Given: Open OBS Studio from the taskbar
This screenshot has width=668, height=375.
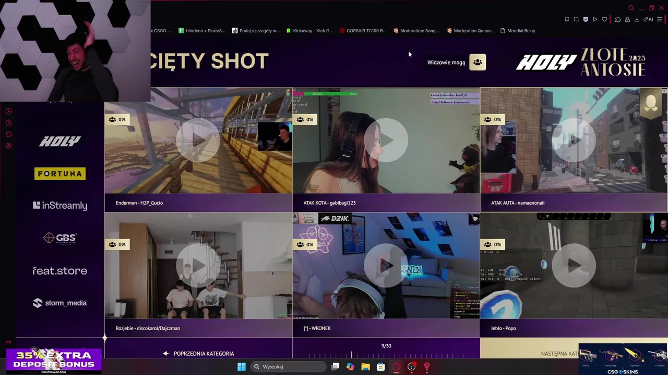Looking at the screenshot, I should pos(411,367).
